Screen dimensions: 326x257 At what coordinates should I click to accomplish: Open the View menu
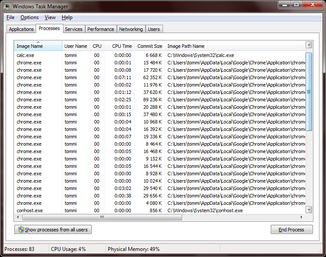click(50, 17)
